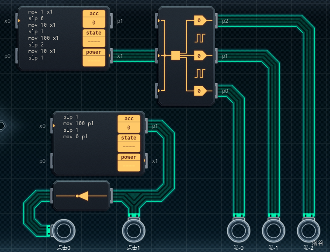
Task: Click the "slp 6" code line
Action: pyautogui.click(x=35, y=18)
